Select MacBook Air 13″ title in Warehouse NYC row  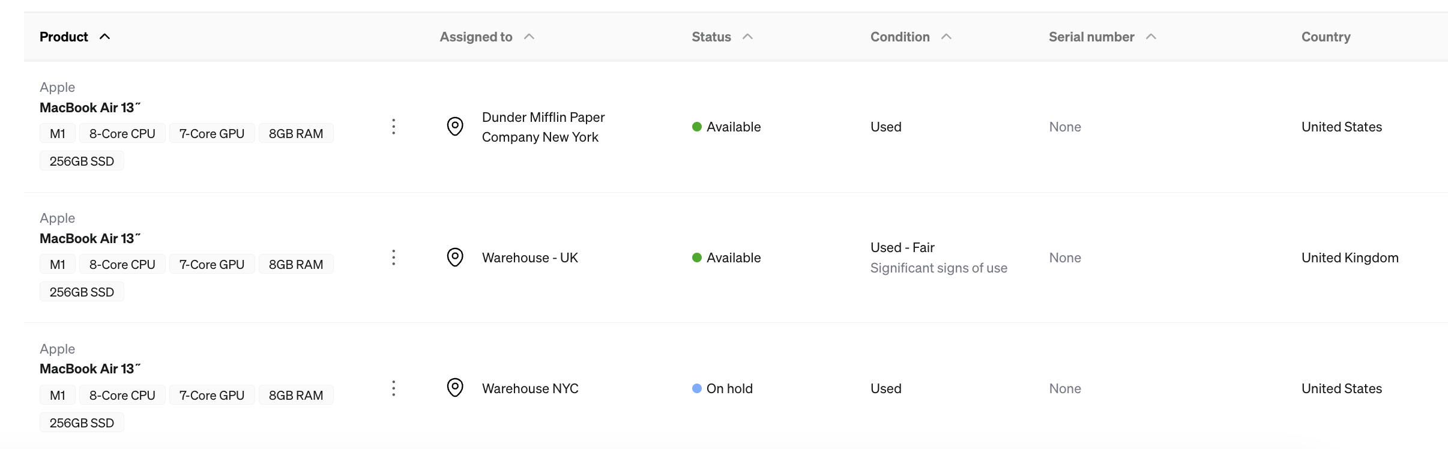pos(90,369)
